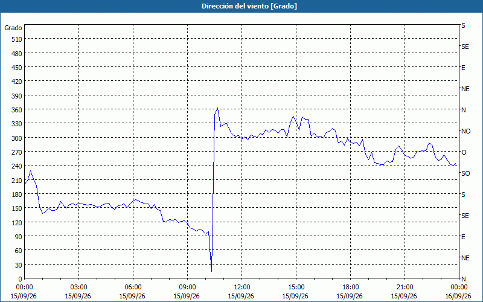Select the 12:00 time label on the x-axis

pyautogui.click(x=242, y=288)
